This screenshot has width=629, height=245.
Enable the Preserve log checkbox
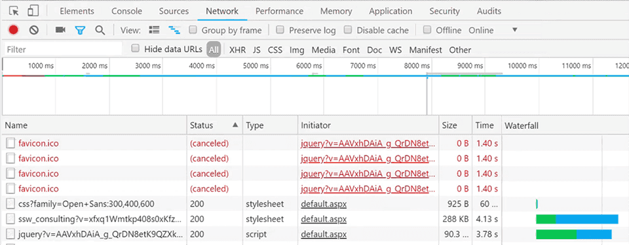[x=280, y=29]
